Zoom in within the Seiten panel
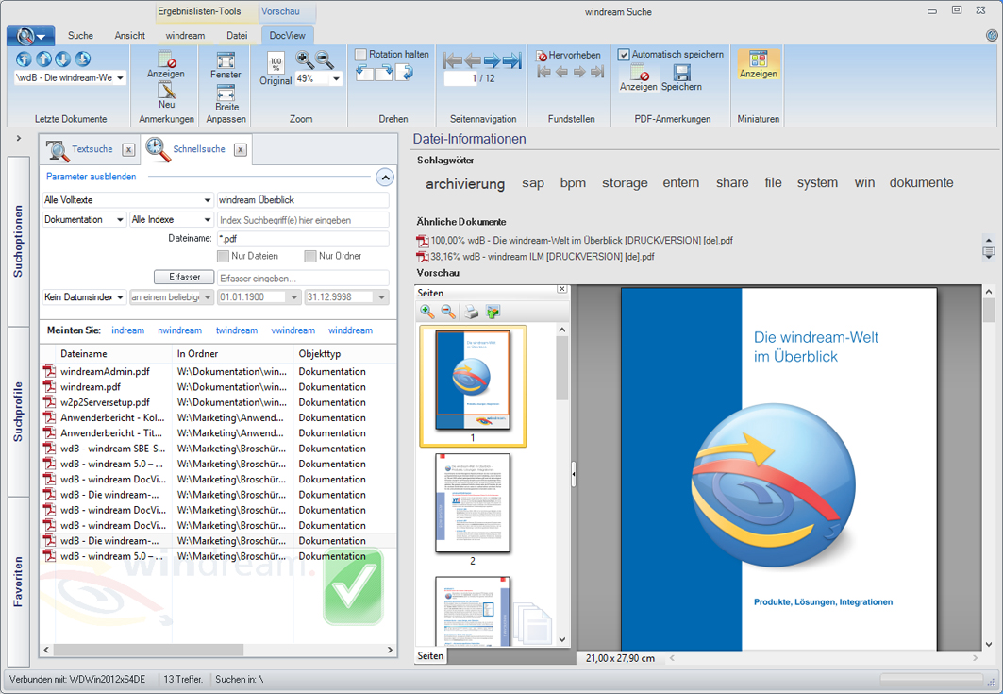 click(426, 312)
